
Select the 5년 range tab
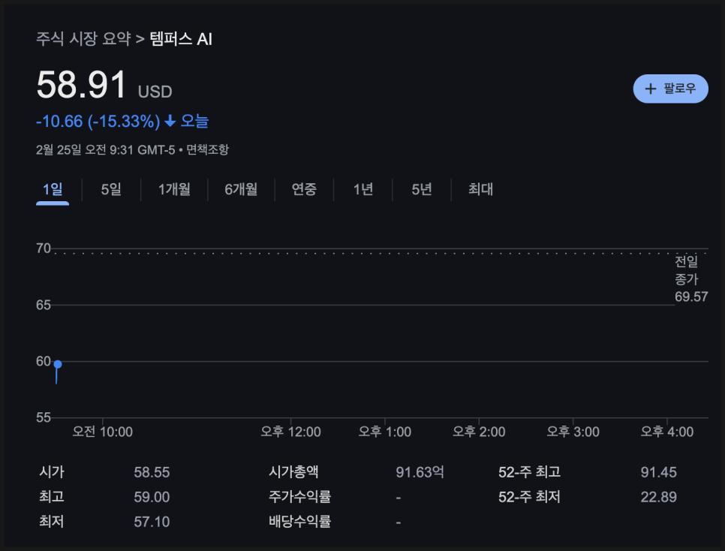tap(422, 189)
